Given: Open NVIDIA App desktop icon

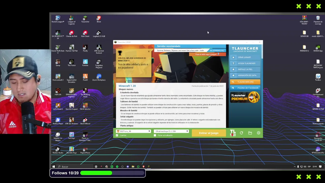Looking at the screenshot, I should (x=318, y=48).
